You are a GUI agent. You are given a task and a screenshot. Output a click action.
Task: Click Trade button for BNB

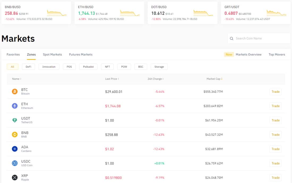click(276, 135)
